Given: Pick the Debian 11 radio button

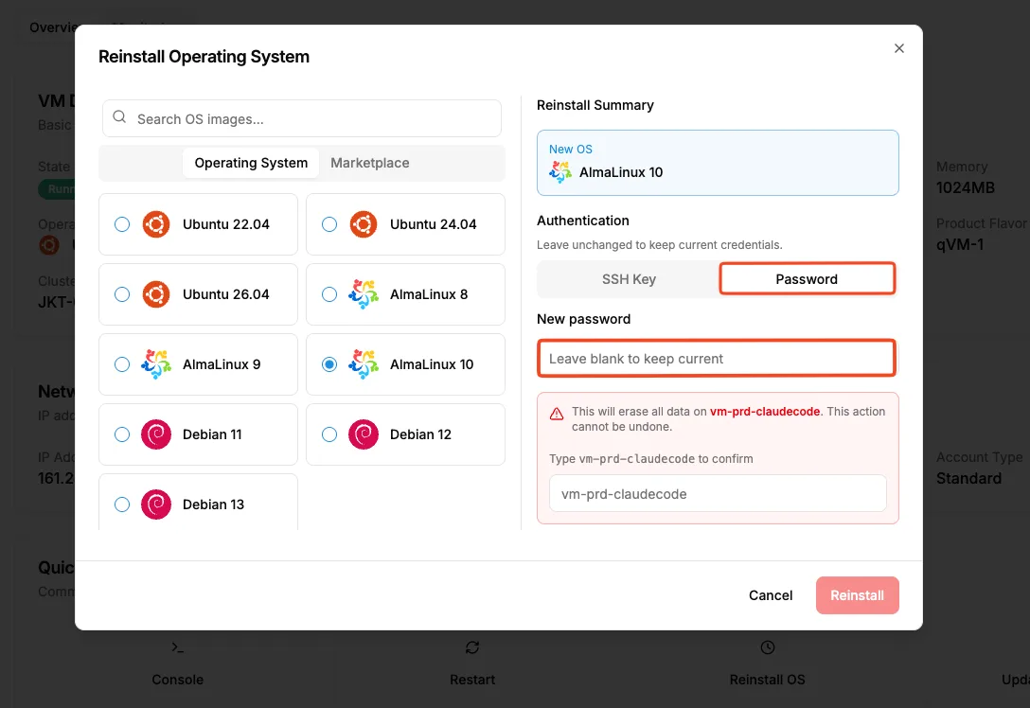Looking at the screenshot, I should point(122,434).
